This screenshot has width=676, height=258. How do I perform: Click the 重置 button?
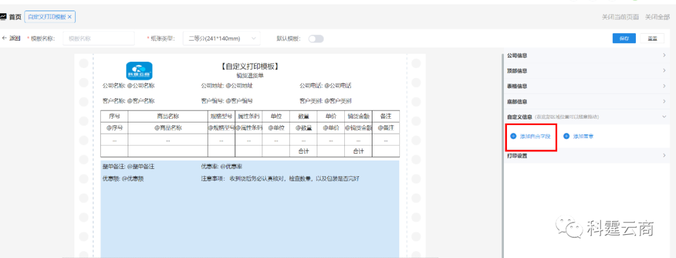tap(652, 38)
